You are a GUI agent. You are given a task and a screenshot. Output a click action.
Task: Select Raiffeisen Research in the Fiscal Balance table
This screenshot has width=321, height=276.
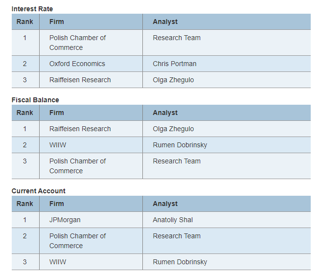[x=80, y=129]
